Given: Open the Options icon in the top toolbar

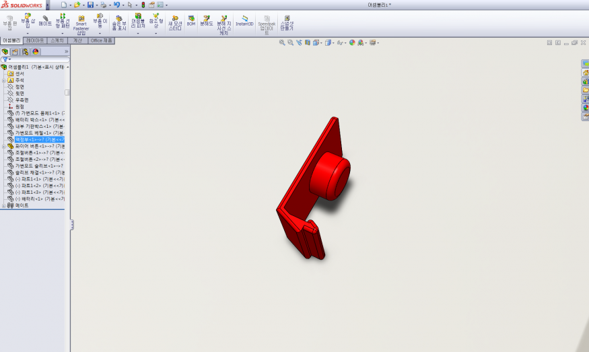Looking at the screenshot, I should coord(160,5).
